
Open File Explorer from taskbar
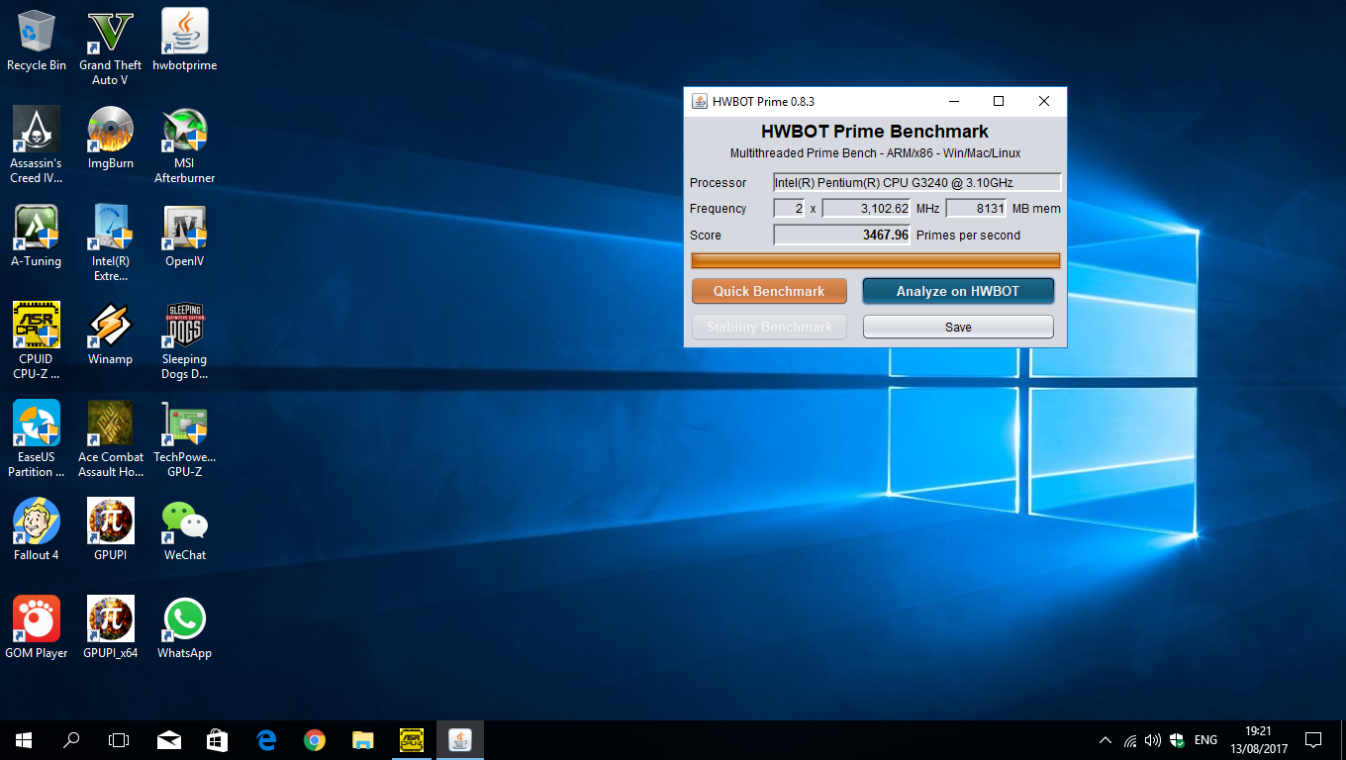(x=363, y=740)
